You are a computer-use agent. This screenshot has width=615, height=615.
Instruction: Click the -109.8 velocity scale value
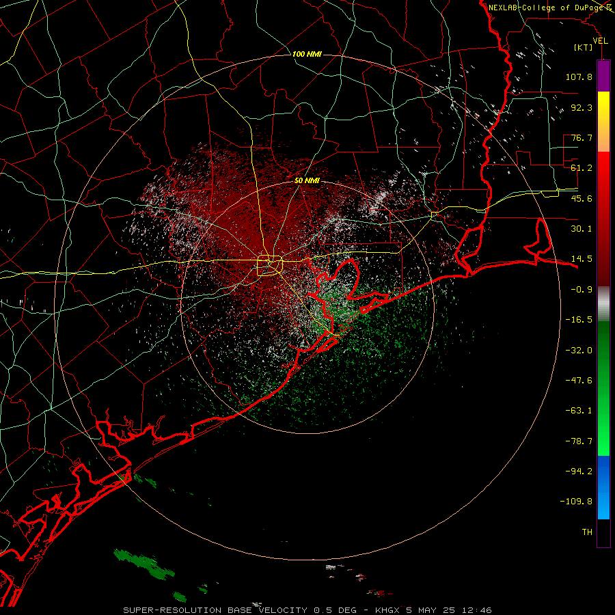click(576, 502)
